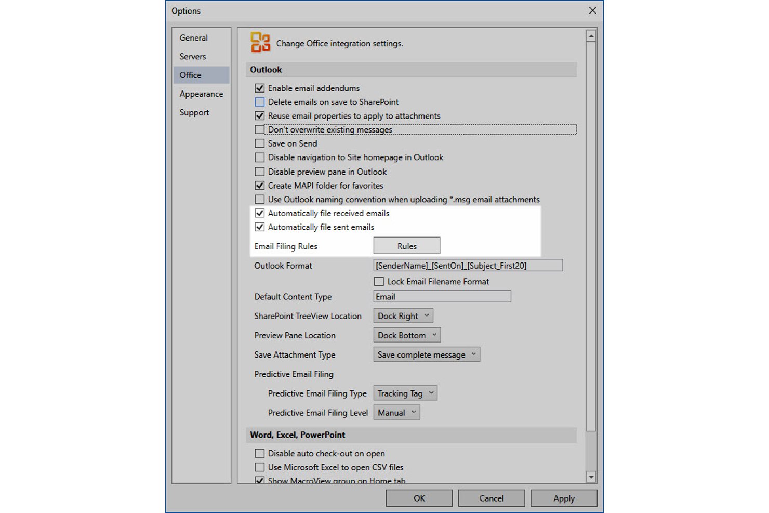Open the Save Attachment Type dropdown
This screenshot has height=513, width=769.
[427, 354]
